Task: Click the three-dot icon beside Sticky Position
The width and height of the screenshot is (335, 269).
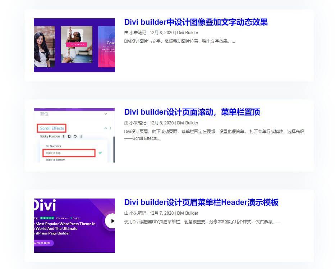Action: click(x=81, y=137)
